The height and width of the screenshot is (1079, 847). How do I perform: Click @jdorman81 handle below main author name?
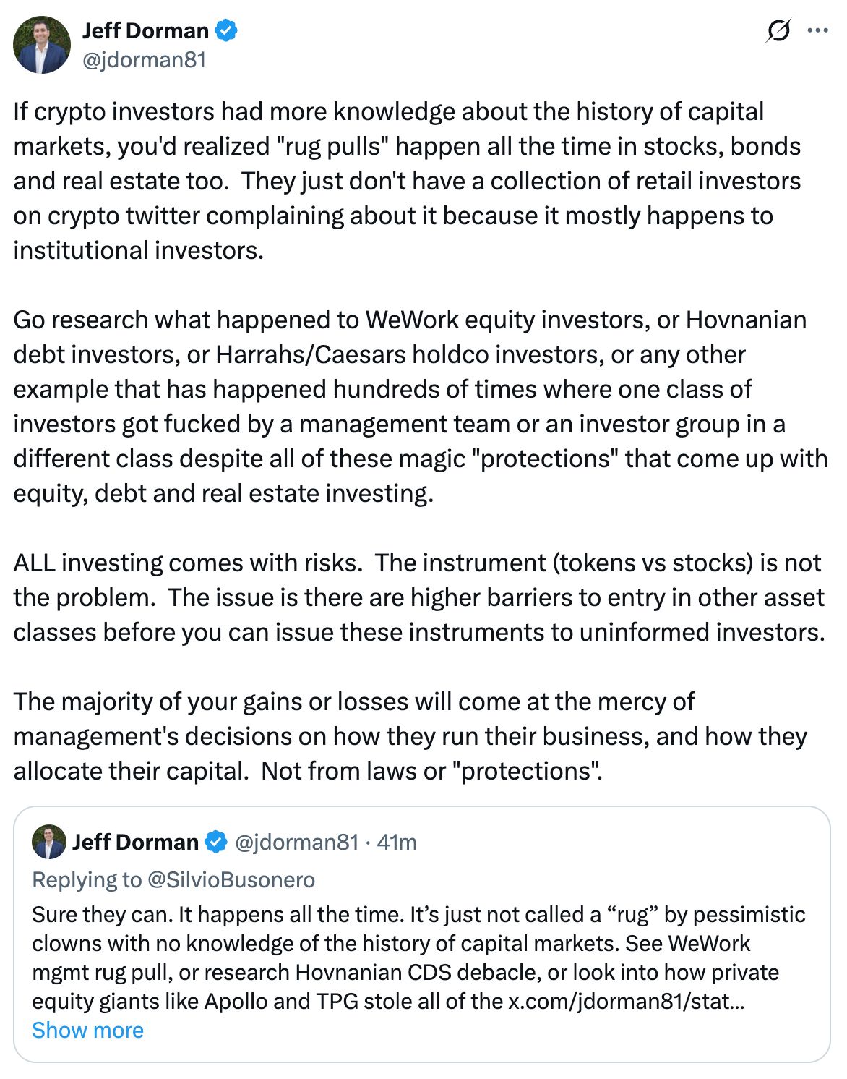(x=144, y=59)
